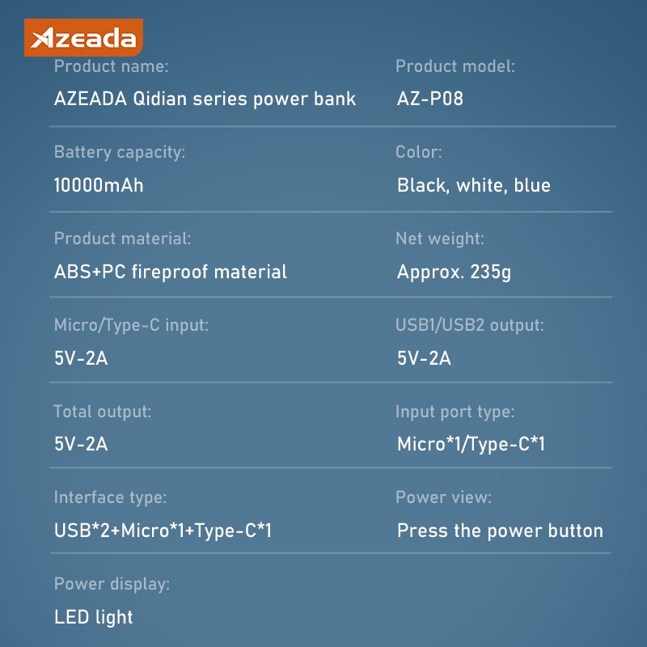
Task: Click the 'Approx. 235g' value
Action: [x=454, y=272]
